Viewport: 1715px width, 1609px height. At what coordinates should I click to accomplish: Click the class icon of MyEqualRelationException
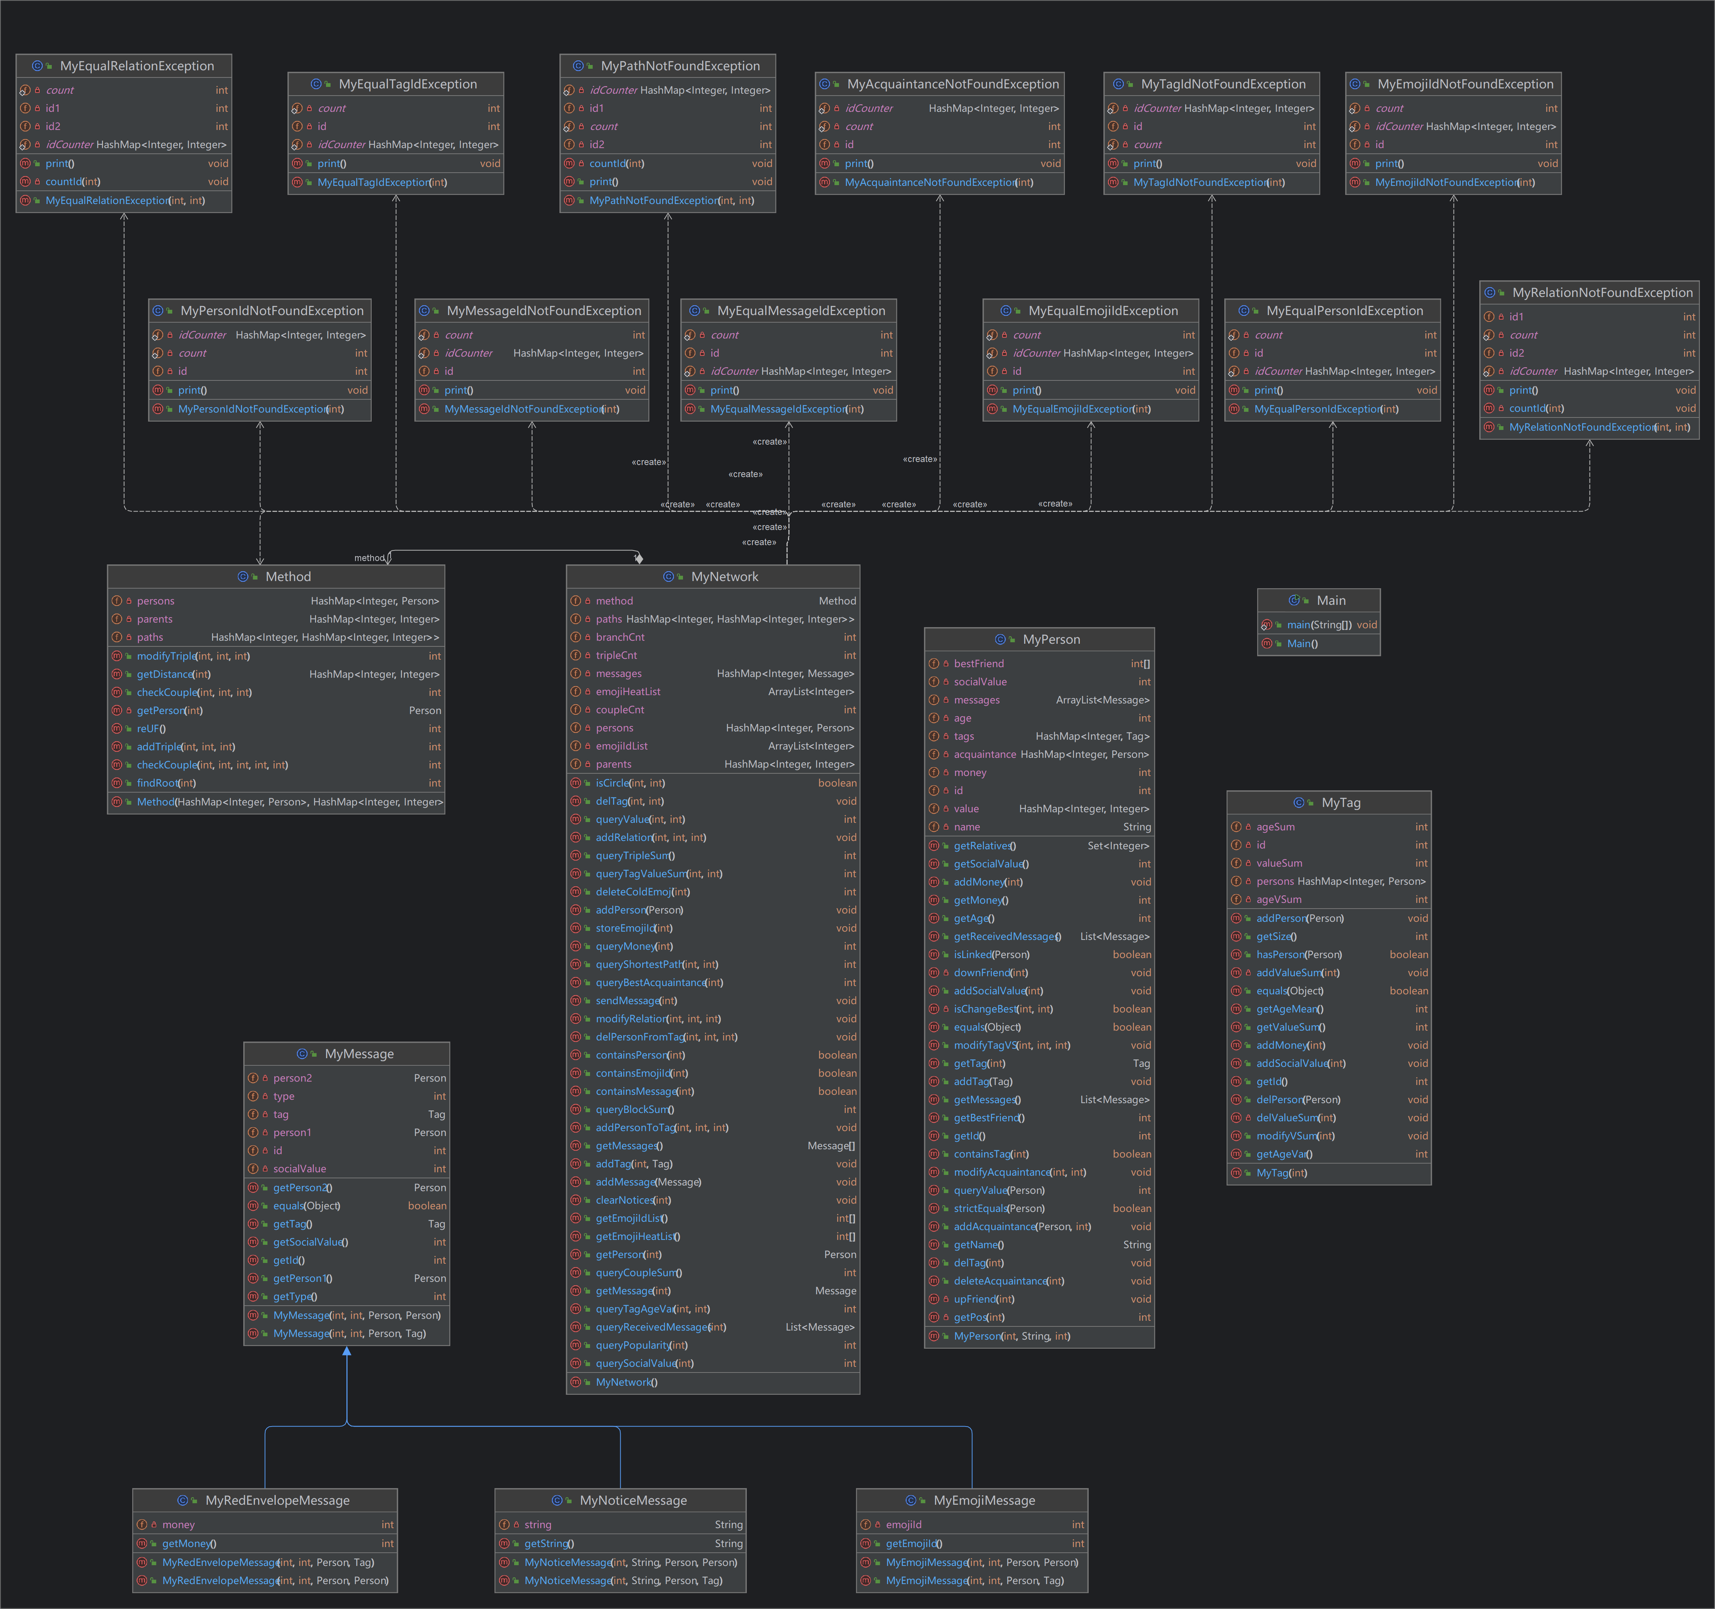click(x=37, y=66)
